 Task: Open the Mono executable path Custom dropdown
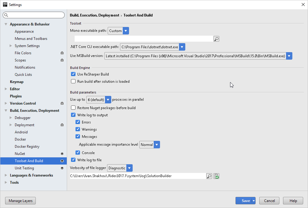pyautogui.click(x=118, y=31)
